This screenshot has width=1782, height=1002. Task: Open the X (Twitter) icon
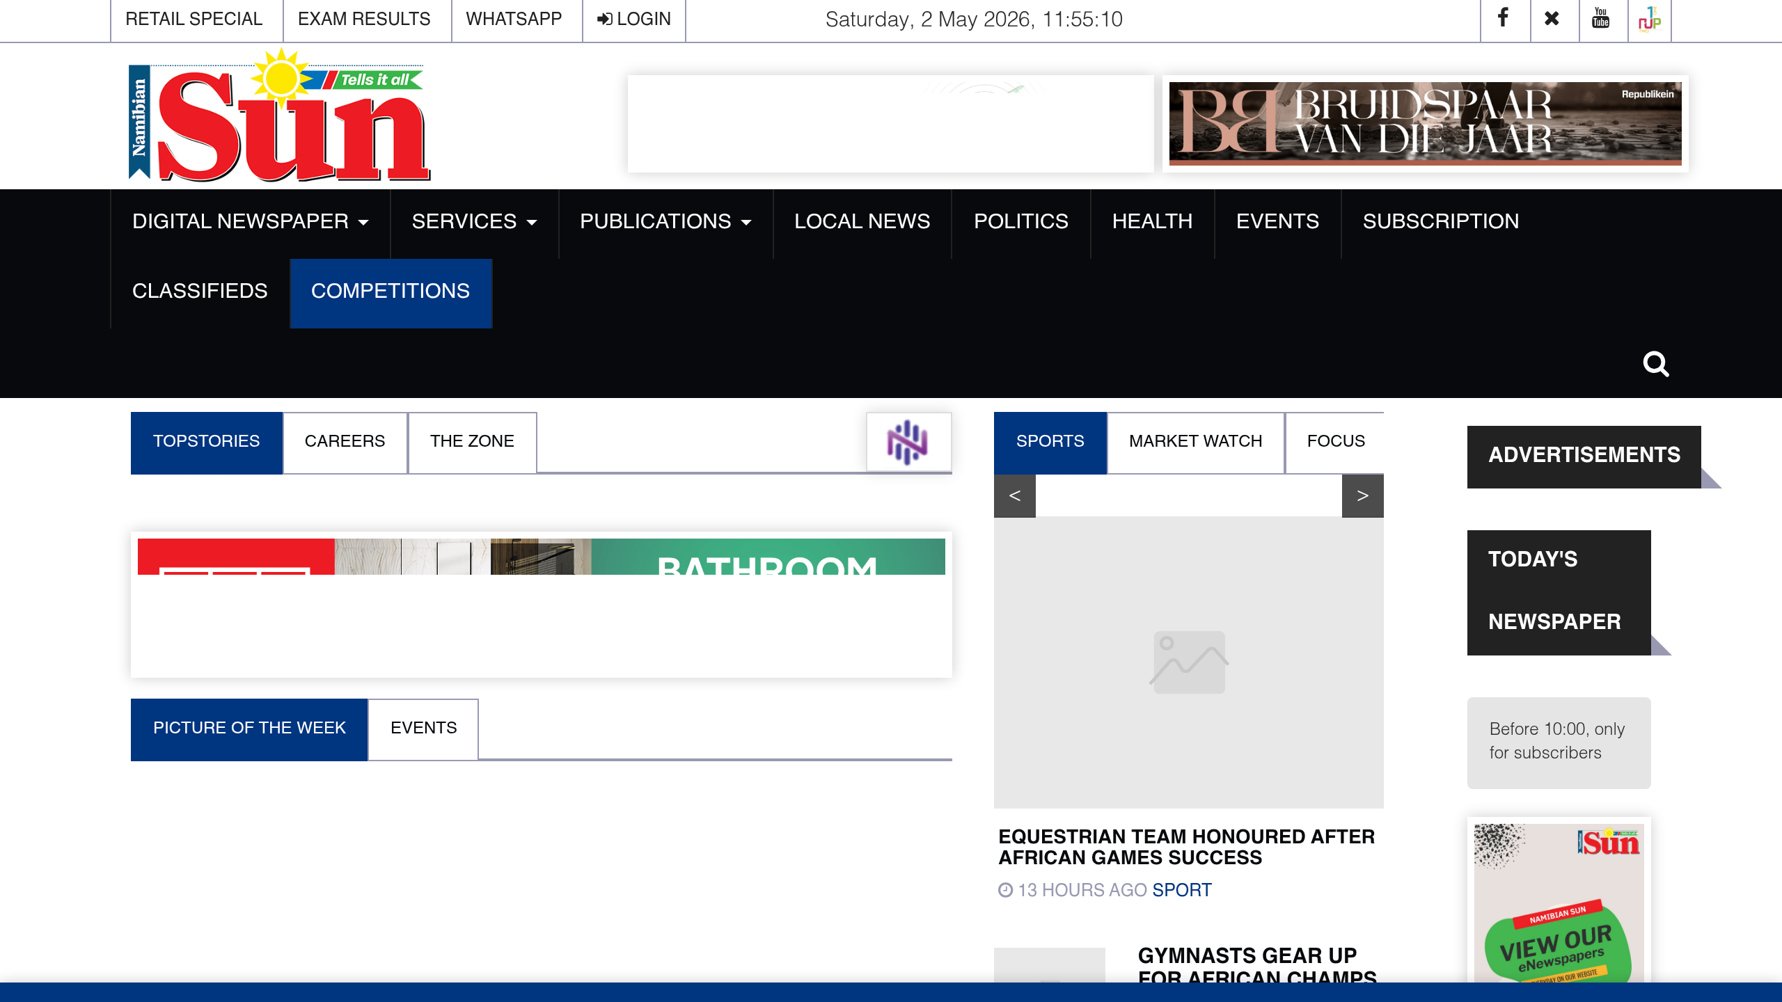click(1553, 19)
